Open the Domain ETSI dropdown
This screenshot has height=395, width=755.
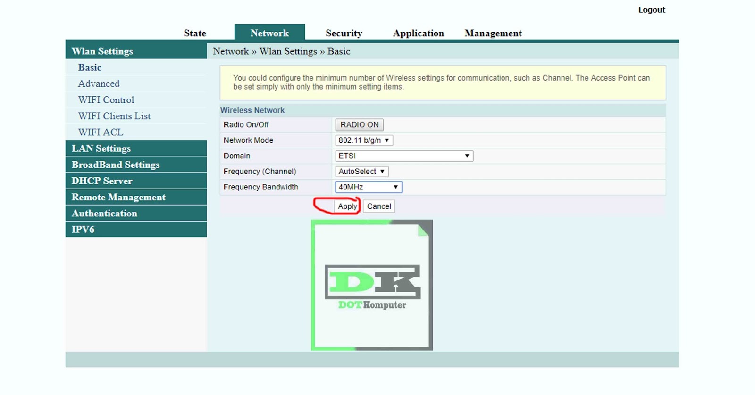tap(404, 156)
